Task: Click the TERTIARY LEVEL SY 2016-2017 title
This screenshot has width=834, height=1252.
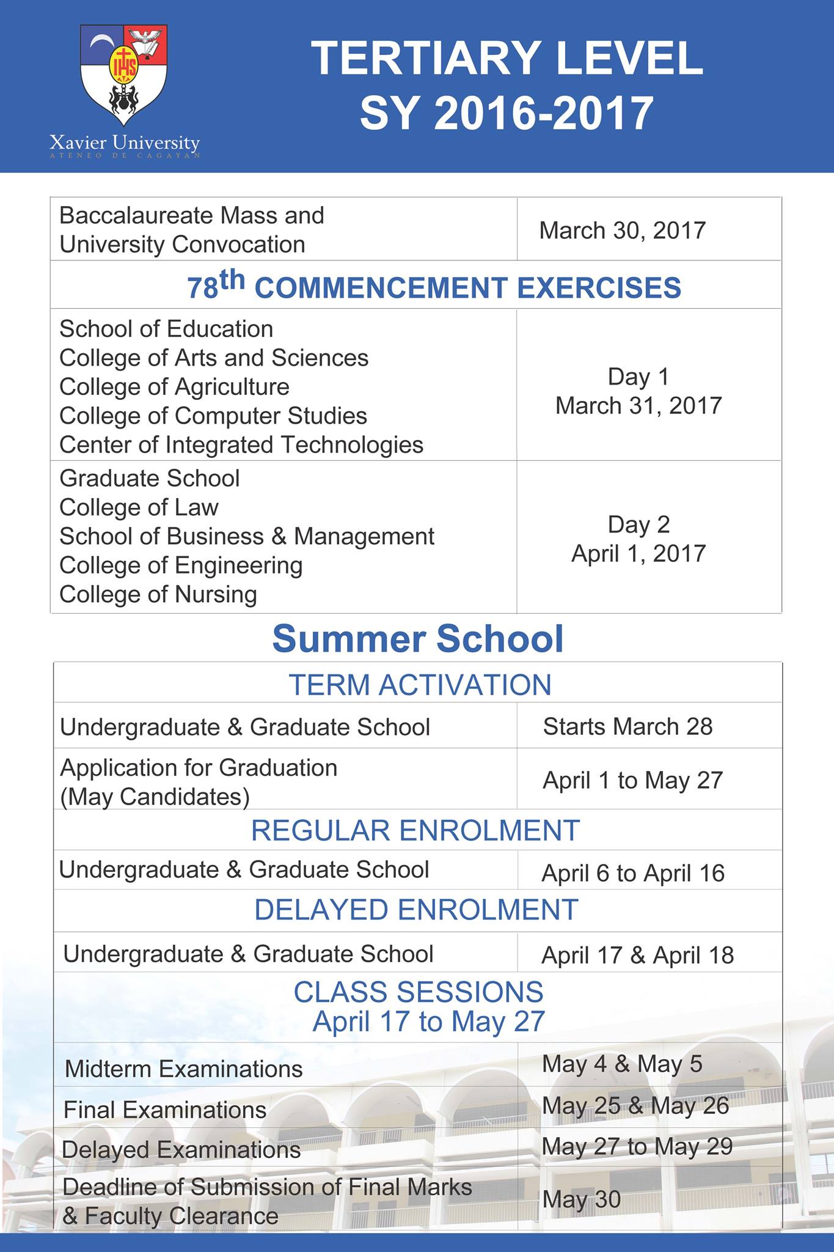Action: pyautogui.click(x=507, y=86)
